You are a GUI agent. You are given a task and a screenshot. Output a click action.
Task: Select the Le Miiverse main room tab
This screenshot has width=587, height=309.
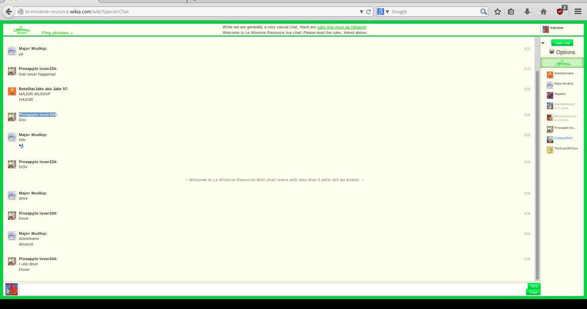coord(562,63)
